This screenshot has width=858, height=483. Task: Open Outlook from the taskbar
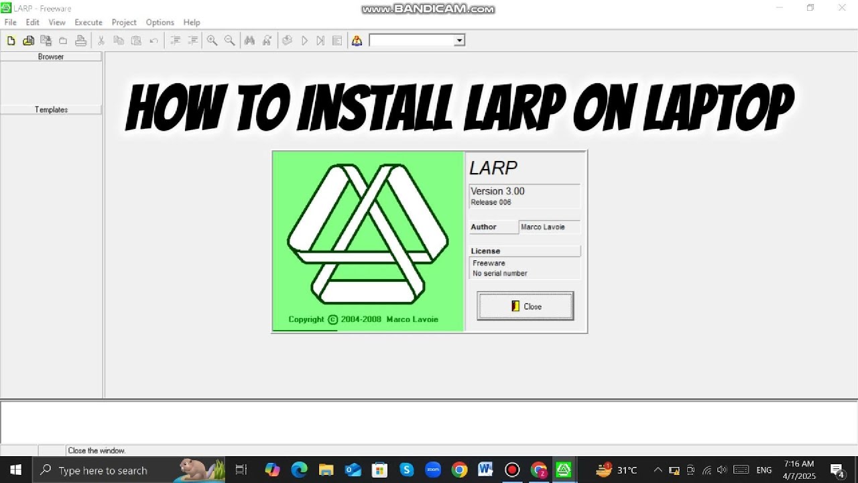[x=353, y=470]
